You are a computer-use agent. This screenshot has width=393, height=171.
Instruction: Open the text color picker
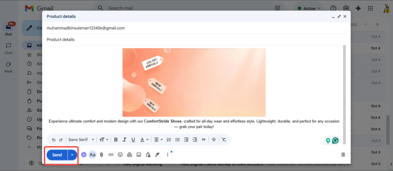[x=144, y=140]
